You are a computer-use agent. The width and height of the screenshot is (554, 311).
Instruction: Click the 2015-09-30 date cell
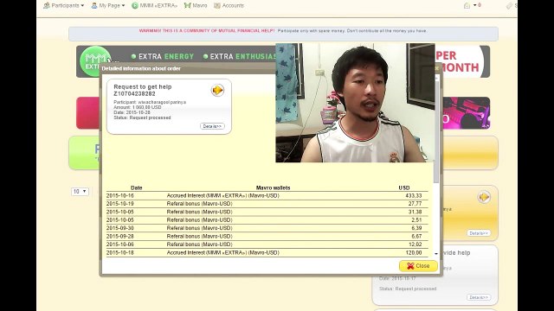(x=120, y=228)
